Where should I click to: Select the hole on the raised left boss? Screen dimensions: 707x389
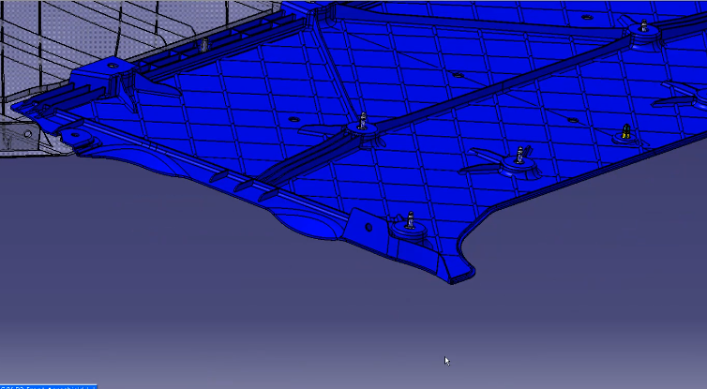113,66
